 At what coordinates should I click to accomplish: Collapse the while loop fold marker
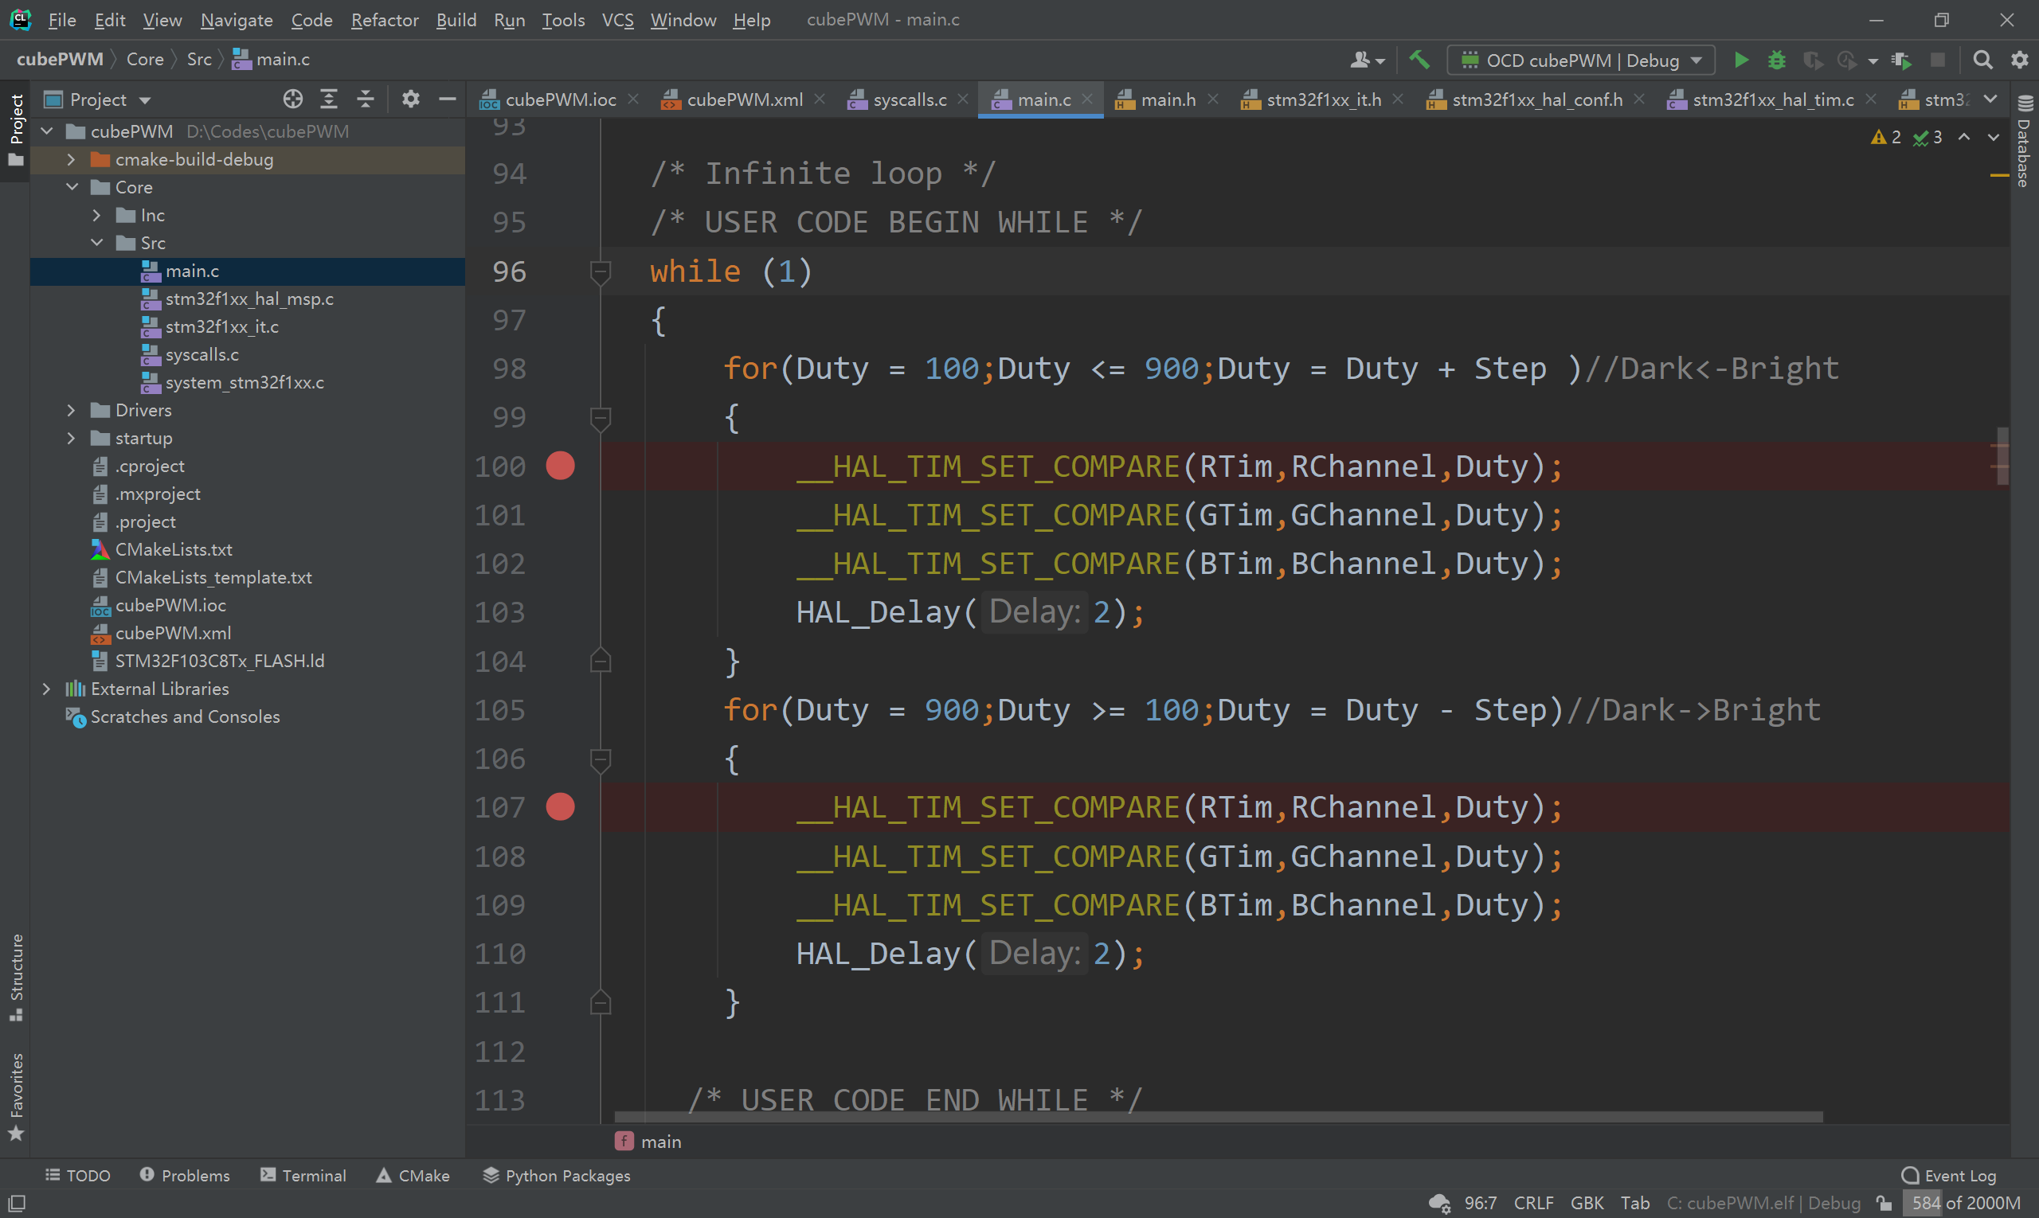601,271
